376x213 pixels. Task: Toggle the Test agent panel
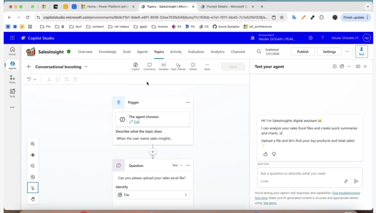[x=361, y=52]
